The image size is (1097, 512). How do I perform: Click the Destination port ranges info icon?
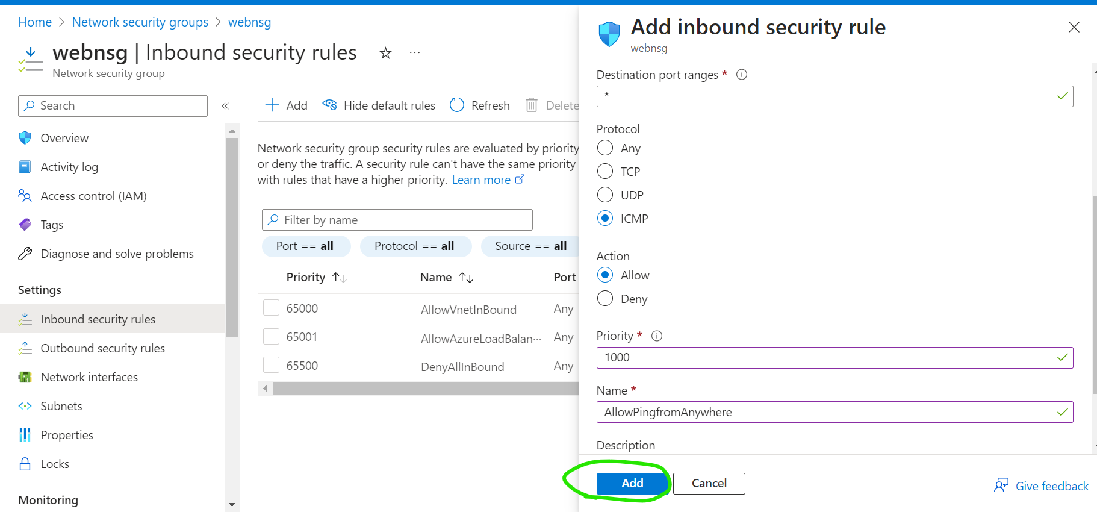(x=742, y=75)
